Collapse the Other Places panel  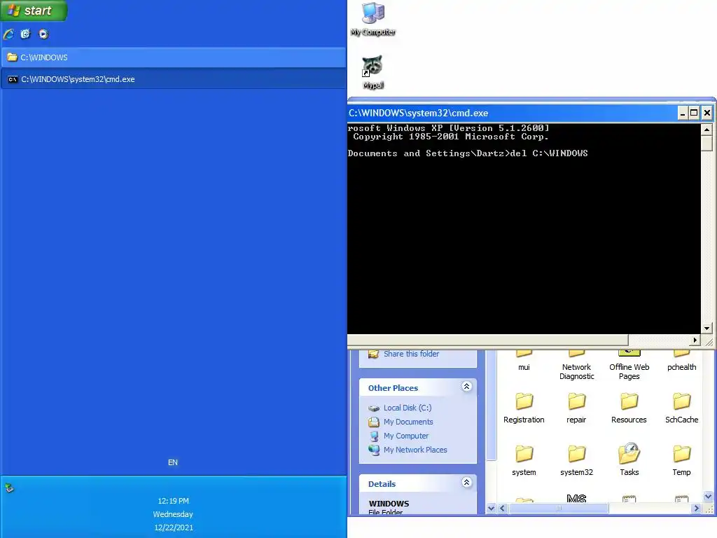click(466, 387)
